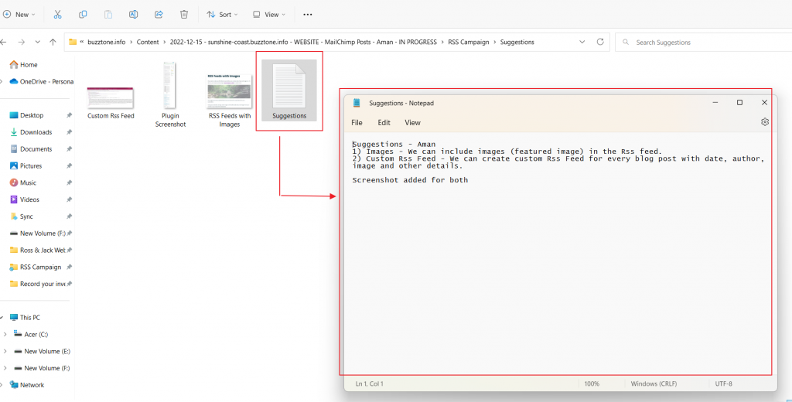Click the Copy icon in toolbar
Screen dimensions: 792x402
pyautogui.click(x=84, y=14)
